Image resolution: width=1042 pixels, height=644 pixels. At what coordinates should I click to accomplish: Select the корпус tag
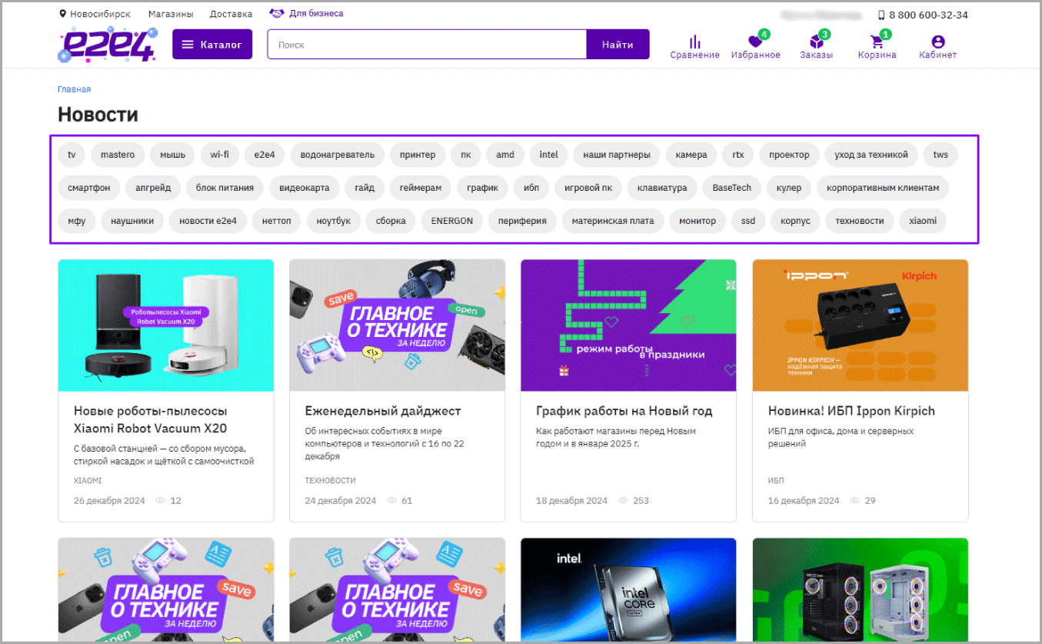[795, 221]
